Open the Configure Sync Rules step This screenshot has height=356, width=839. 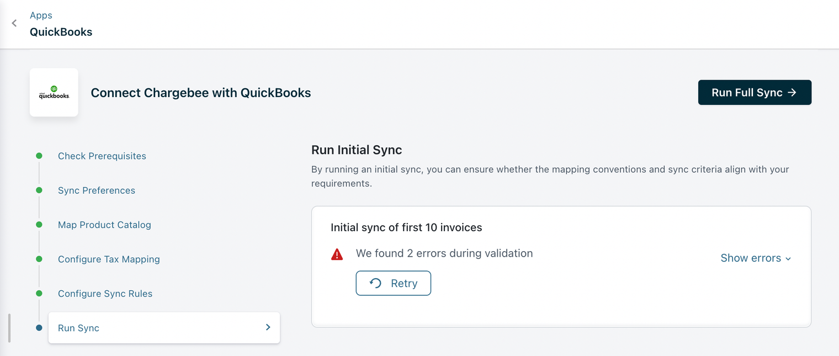(x=105, y=294)
